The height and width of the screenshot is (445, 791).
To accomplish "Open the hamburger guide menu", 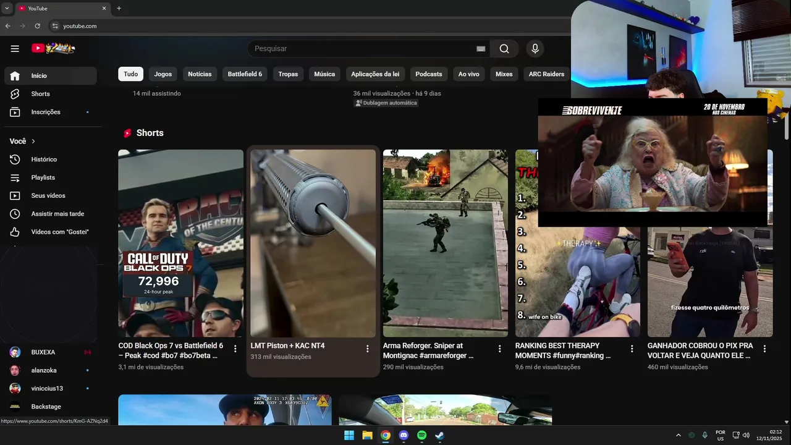I will click(15, 49).
